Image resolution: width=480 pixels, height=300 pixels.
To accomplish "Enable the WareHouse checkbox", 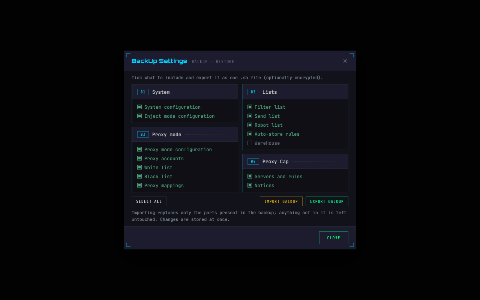I will 250,143.
